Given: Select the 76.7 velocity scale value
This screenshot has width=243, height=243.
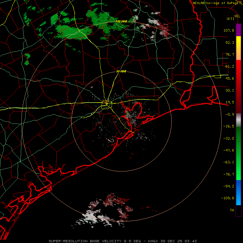Looking at the screenshot, I should [x=230, y=54].
